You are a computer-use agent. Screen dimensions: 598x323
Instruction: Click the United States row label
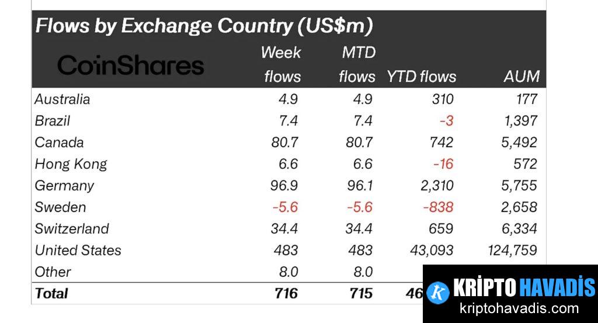tap(78, 250)
